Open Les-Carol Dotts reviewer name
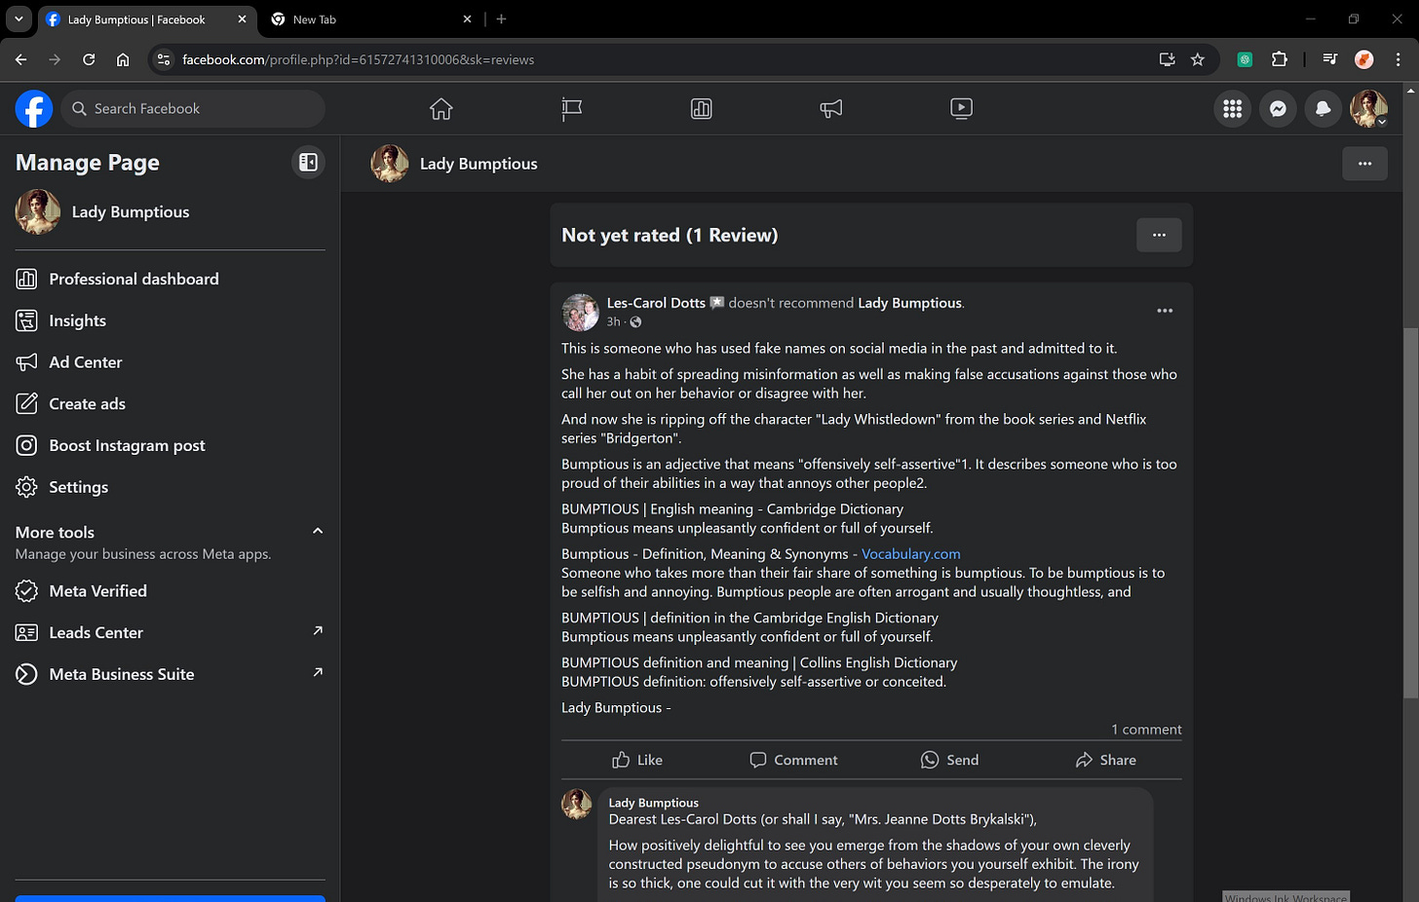The image size is (1419, 902). [656, 303]
